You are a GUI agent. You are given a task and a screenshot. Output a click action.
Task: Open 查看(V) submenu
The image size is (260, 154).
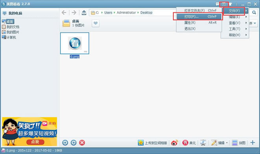pos(235,23)
